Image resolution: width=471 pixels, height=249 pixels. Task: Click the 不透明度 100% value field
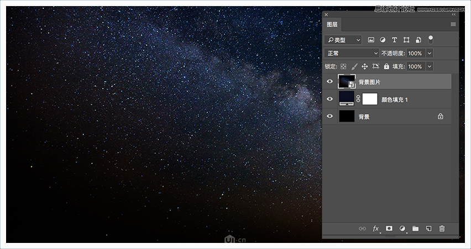pyautogui.click(x=416, y=53)
